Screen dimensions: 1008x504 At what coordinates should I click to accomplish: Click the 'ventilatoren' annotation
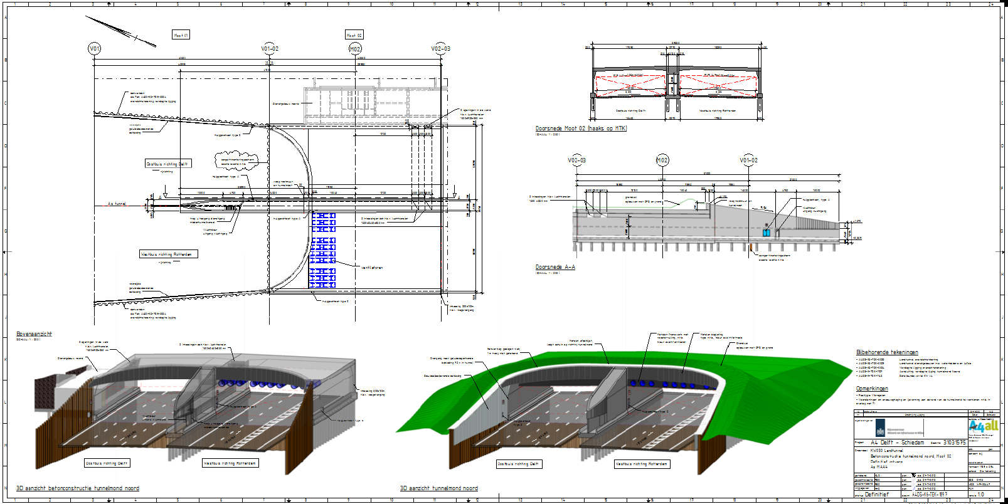(372, 268)
